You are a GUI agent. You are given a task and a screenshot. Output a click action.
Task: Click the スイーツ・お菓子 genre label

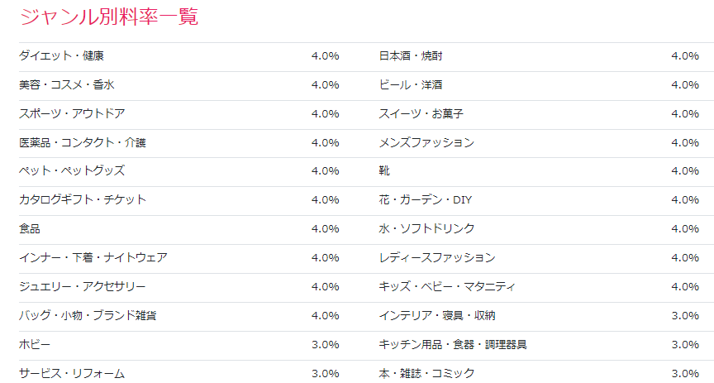(x=421, y=113)
